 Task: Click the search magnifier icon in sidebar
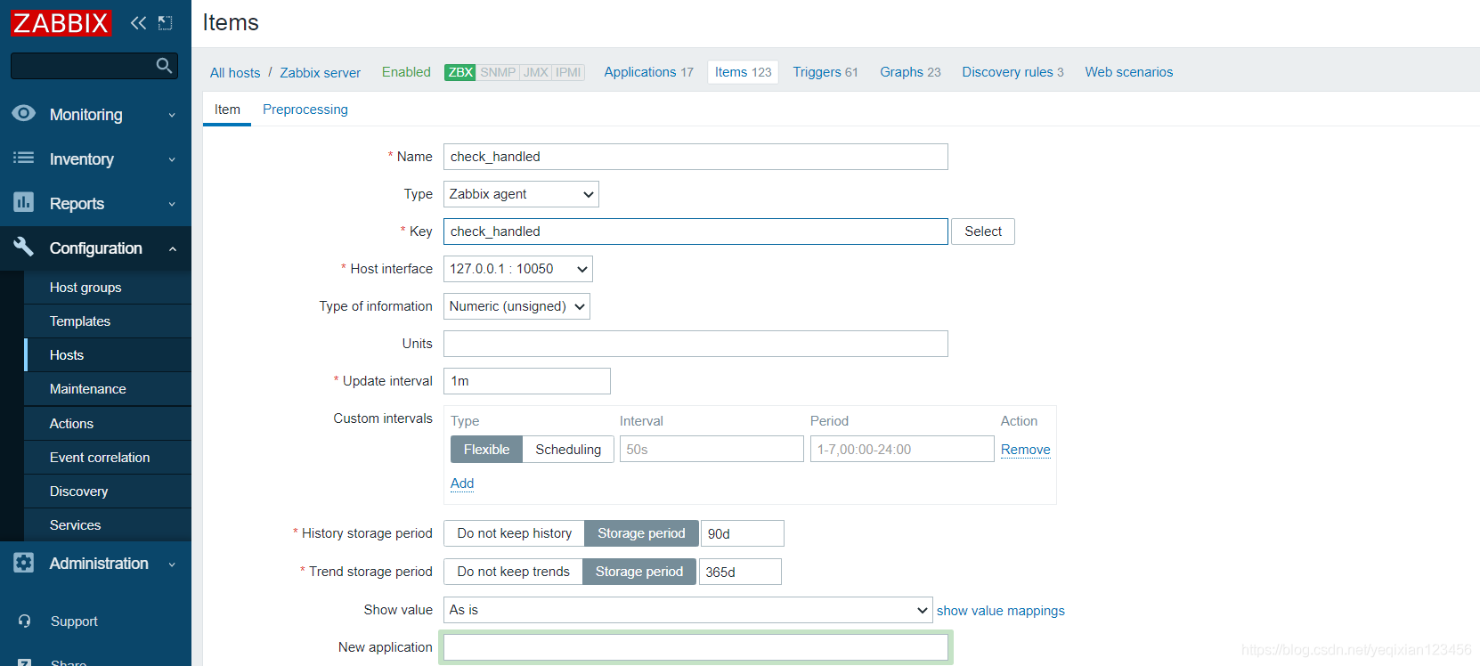pyautogui.click(x=164, y=65)
